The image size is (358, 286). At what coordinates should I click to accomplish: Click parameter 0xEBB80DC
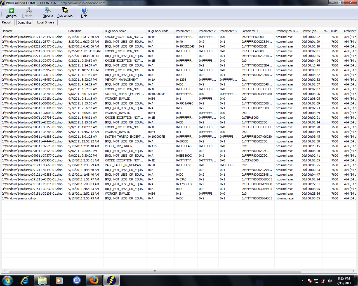point(184,156)
